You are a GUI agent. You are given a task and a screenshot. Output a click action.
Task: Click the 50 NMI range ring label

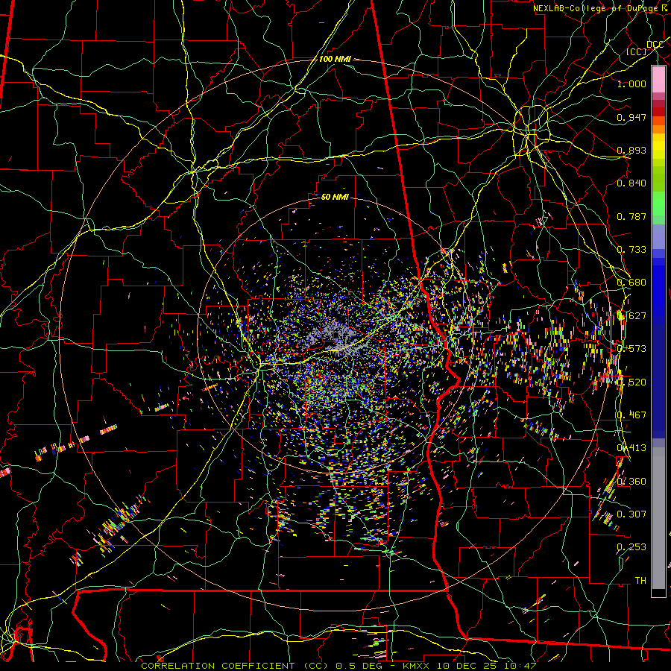click(335, 197)
